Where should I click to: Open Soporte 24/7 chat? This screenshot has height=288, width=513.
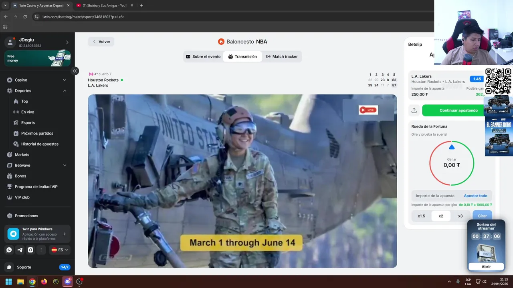click(x=37, y=267)
